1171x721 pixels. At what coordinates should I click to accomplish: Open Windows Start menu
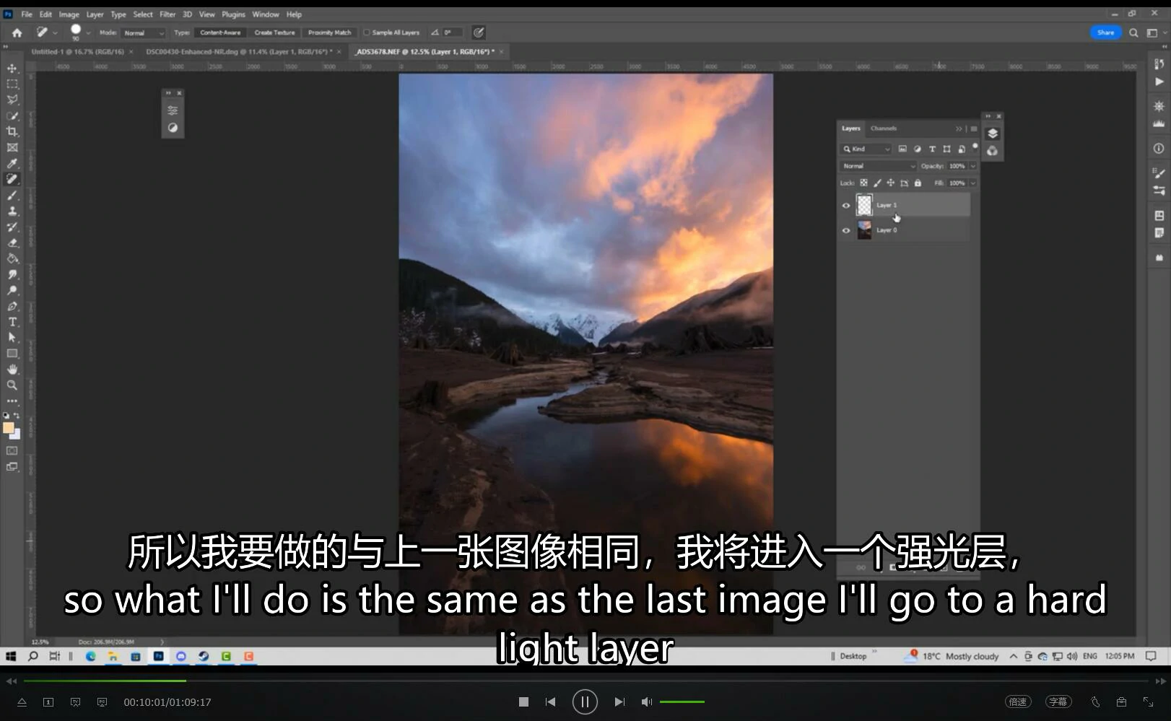pyautogui.click(x=11, y=656)
